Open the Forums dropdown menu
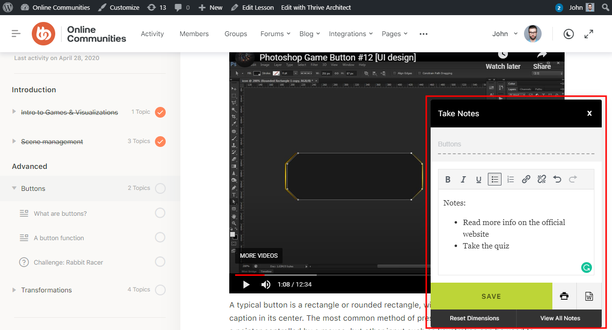Screen dimensions: 612x330 click(x=275, y=34)
